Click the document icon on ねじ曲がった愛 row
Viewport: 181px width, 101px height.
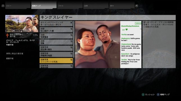coord(71,29)
